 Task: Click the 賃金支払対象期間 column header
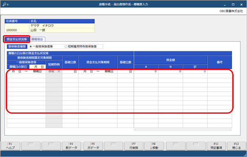pyautogui.click(x=98, y=62)
